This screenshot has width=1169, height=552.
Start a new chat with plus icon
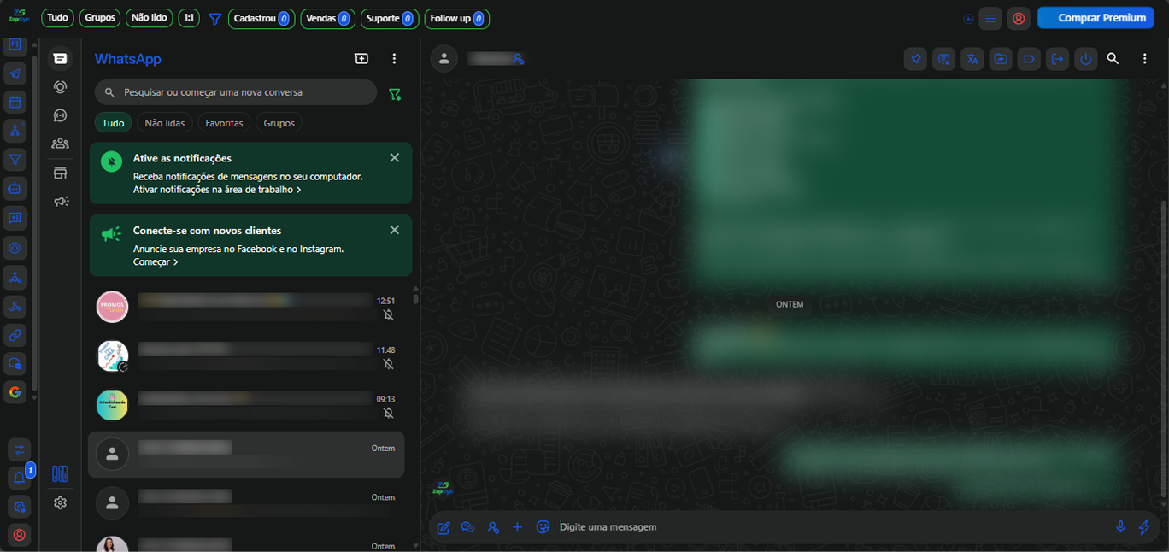pyautogui.click(x=361, y=58)
